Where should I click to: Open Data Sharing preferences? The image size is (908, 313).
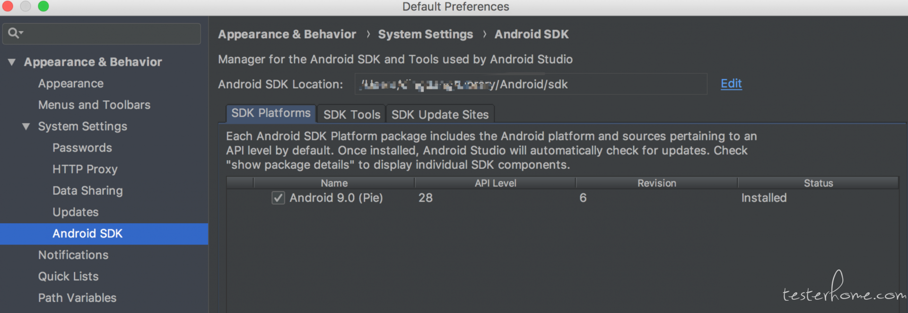click(87, 191)
